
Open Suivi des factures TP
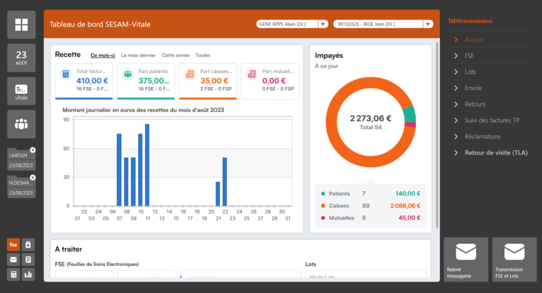492,120
